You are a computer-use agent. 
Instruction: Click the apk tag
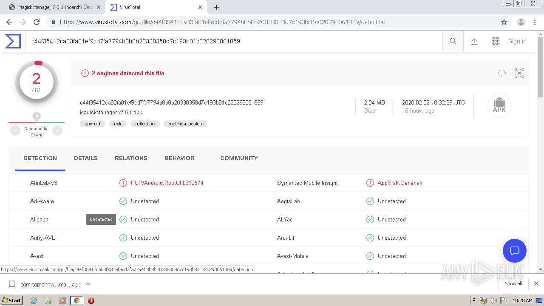[118, 124]
